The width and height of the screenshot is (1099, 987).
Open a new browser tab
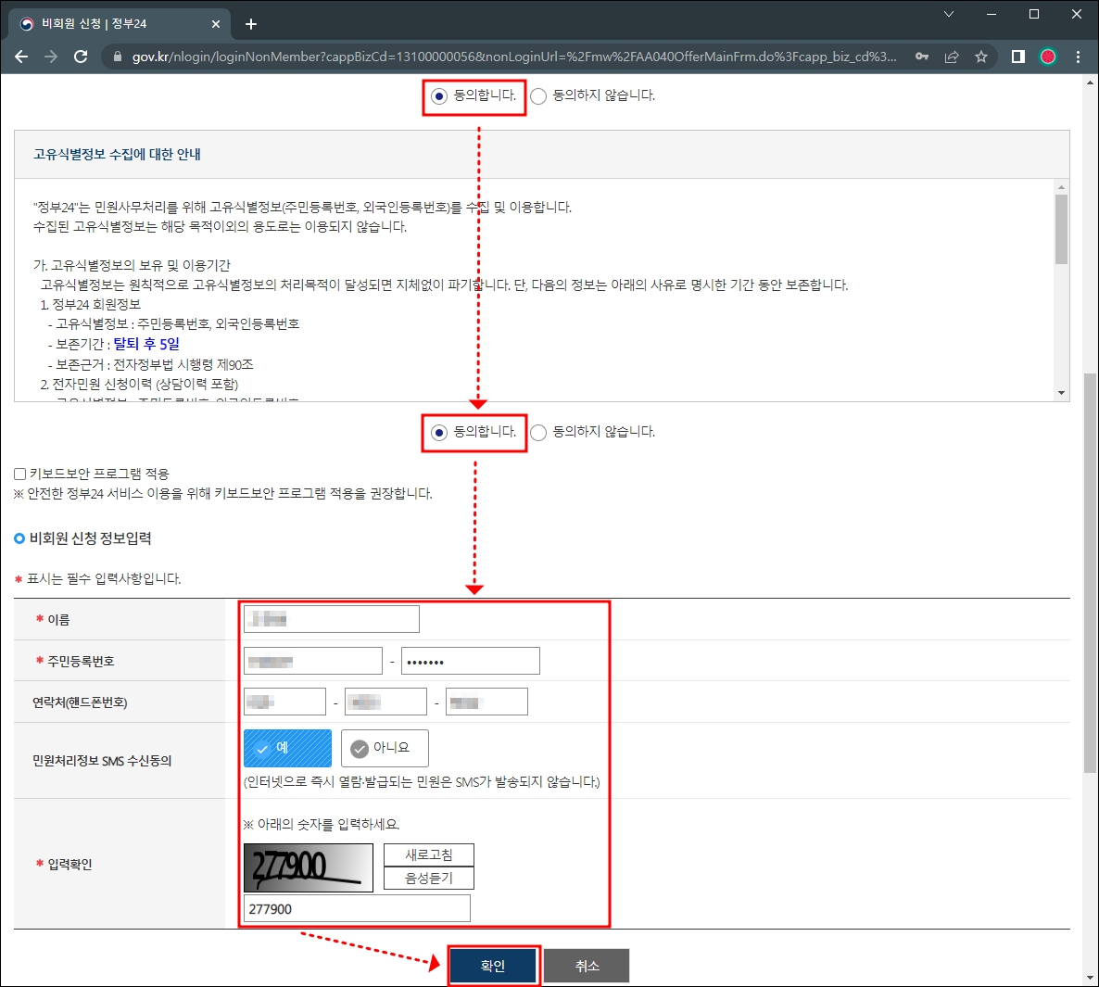pos(250,24)
